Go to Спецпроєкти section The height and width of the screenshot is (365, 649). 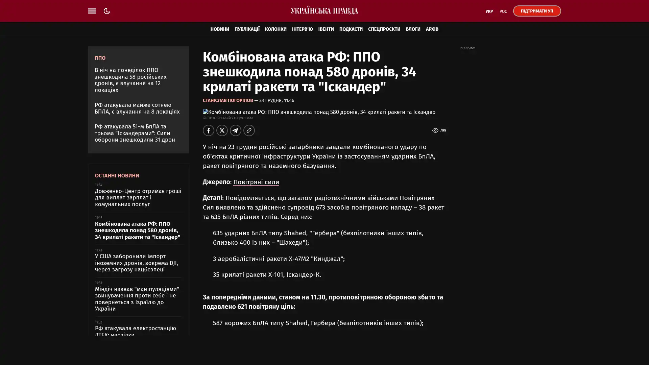(384, 29)
